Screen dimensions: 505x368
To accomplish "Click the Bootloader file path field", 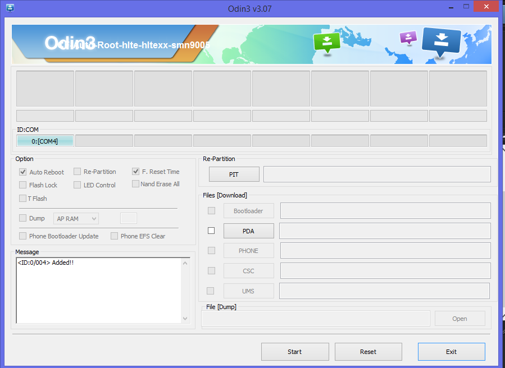I will [385, 211].
